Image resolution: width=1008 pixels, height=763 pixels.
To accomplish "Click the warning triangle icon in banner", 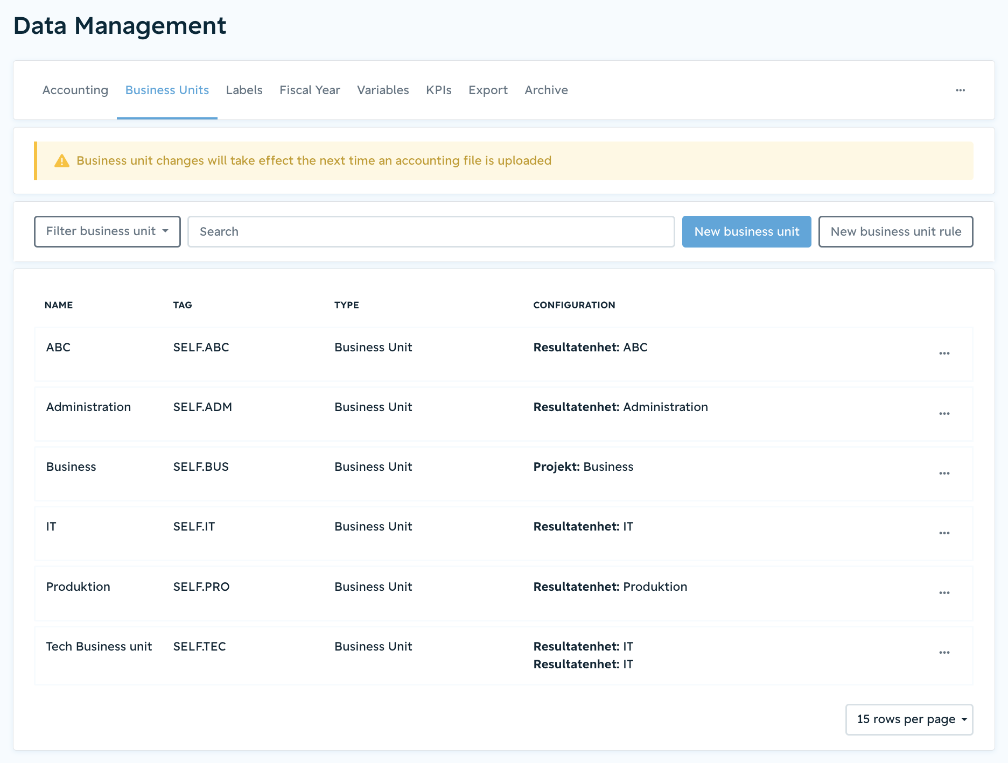I will (x=62, y=161).
